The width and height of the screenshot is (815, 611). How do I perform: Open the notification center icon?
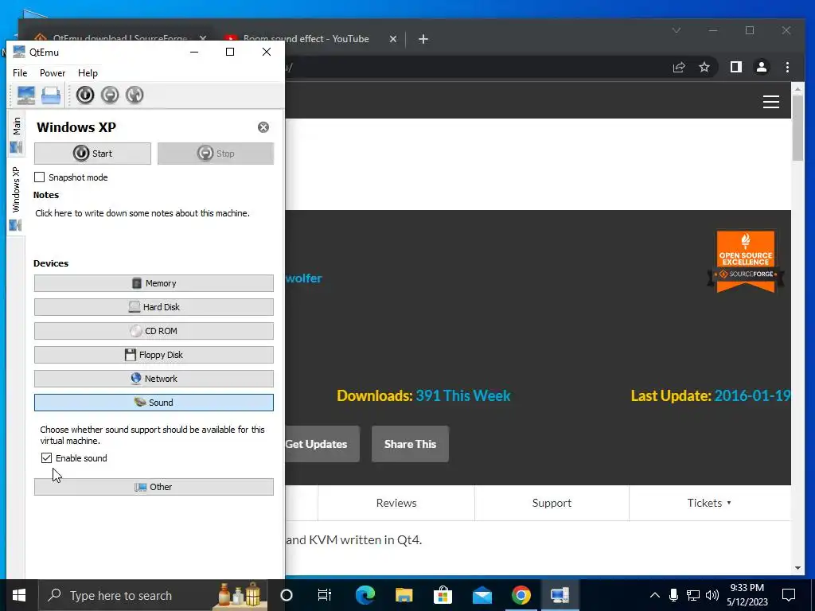click(789, 595)
